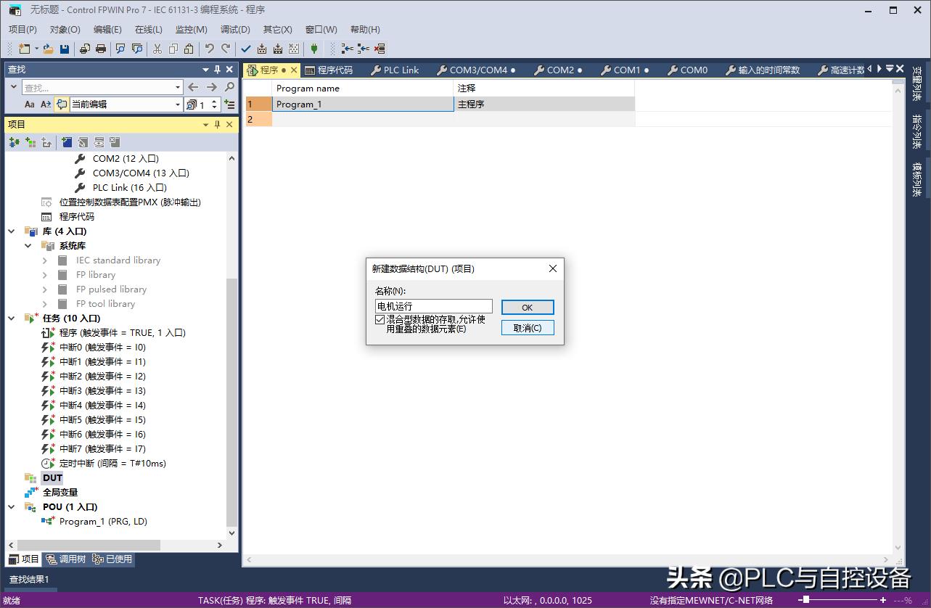
Task: Click the Online/connect plug icon in toolbar
Action: click(x=313, y=49)
